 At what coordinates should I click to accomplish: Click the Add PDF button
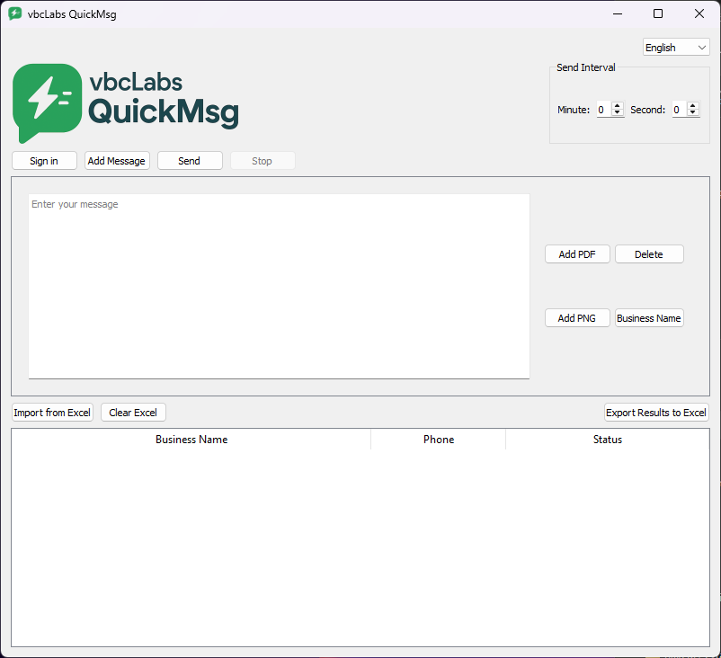(x=577, y=253)
